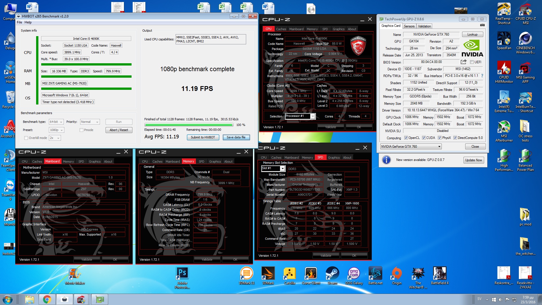Click the GPU-Z Name field GeForce GTX 760
This screenshot has width=542, height=305.
[431, 34]
